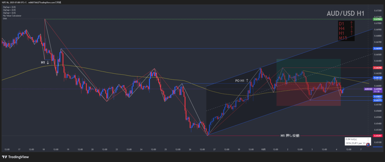Click the D1 trend arrow in timeframe table
Screen dimensions: 385x162
click(x=352, y=23)
